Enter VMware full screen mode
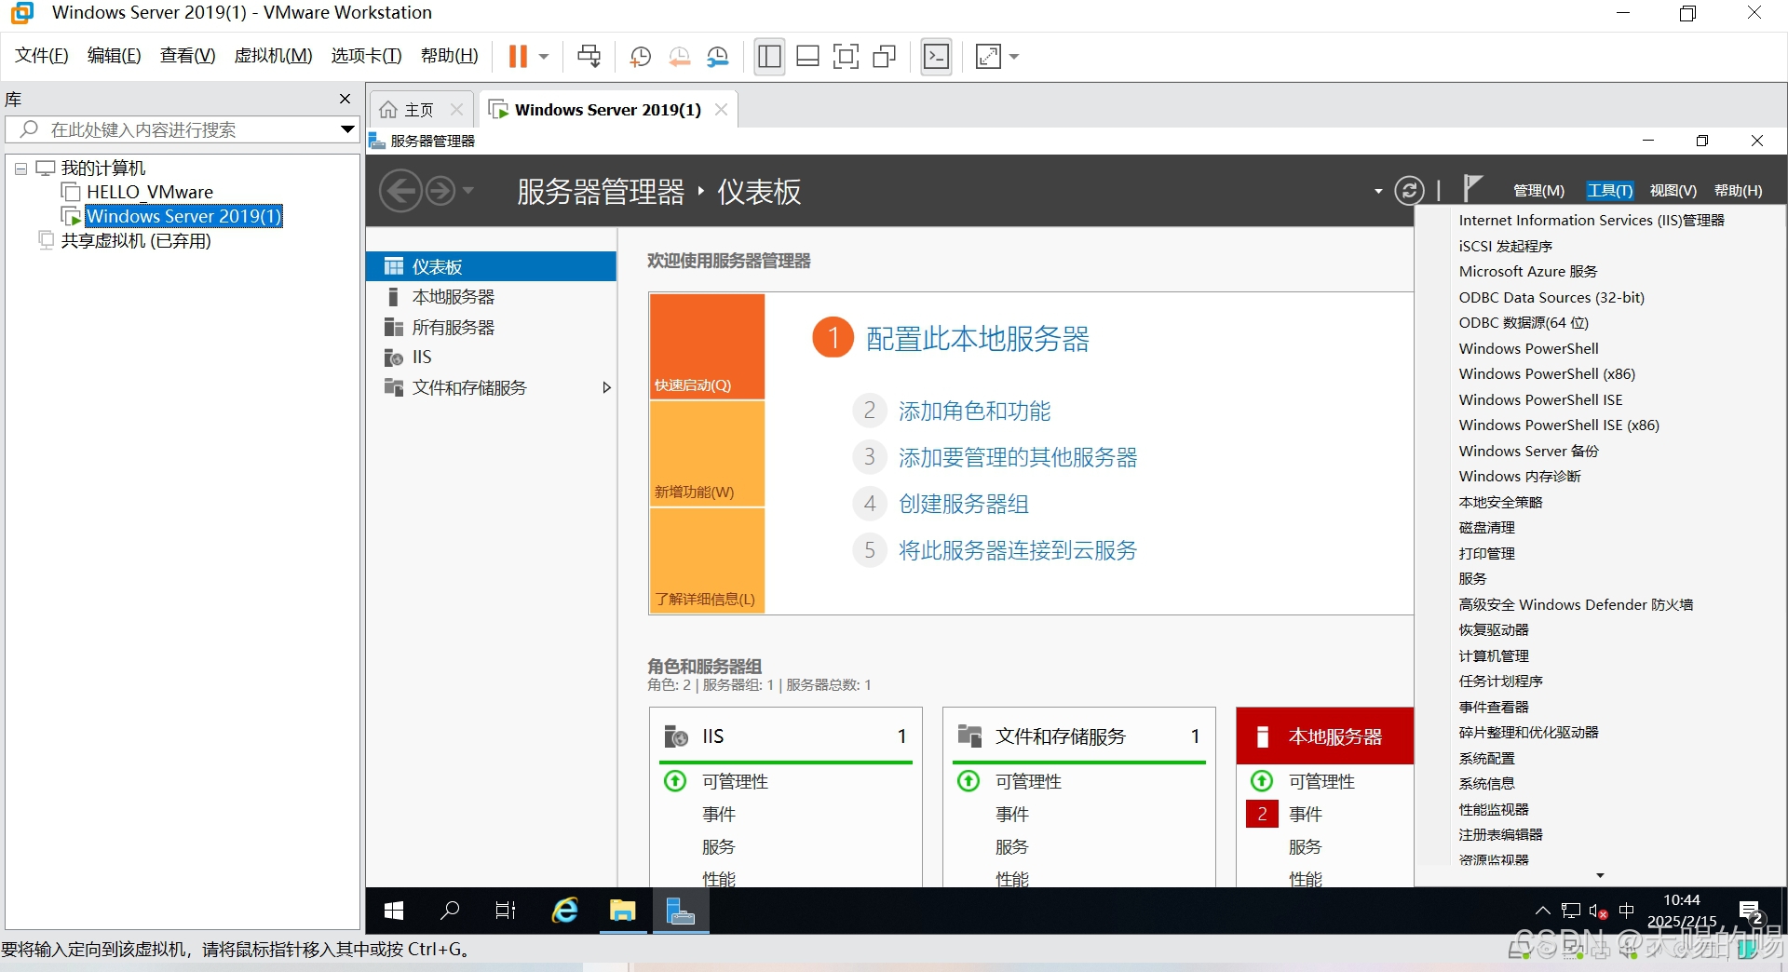 [x=846, y=57]
